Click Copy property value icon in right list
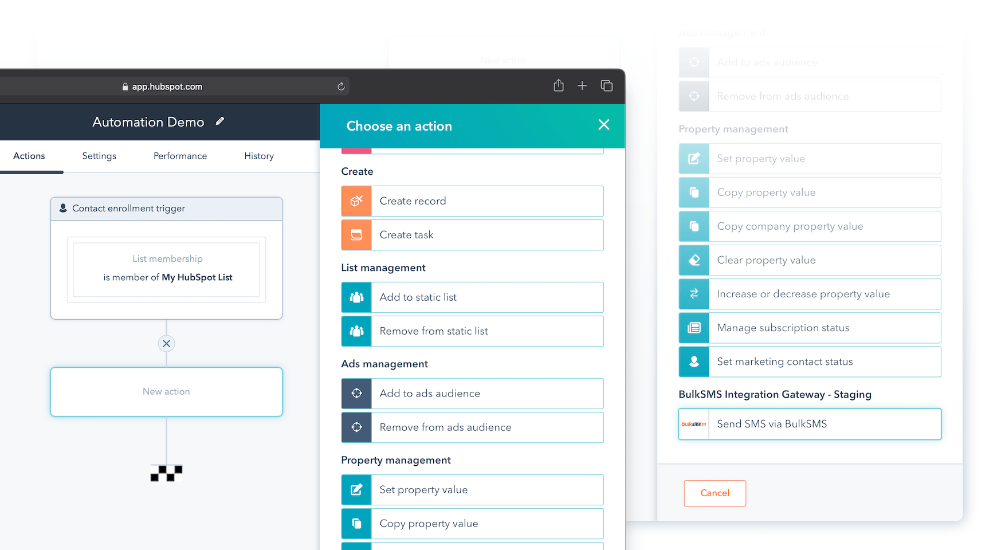Viewport: 1001px width, 550px height. tap(694, 192)
